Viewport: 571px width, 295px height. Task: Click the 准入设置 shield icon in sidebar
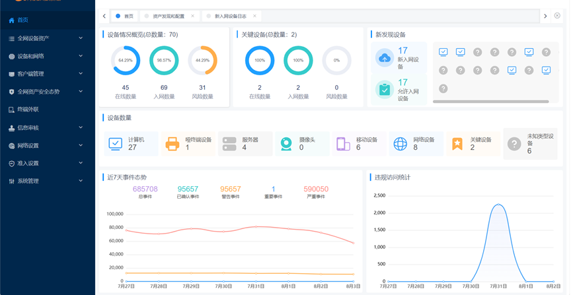pyautogui.click(x=11, y=164)
